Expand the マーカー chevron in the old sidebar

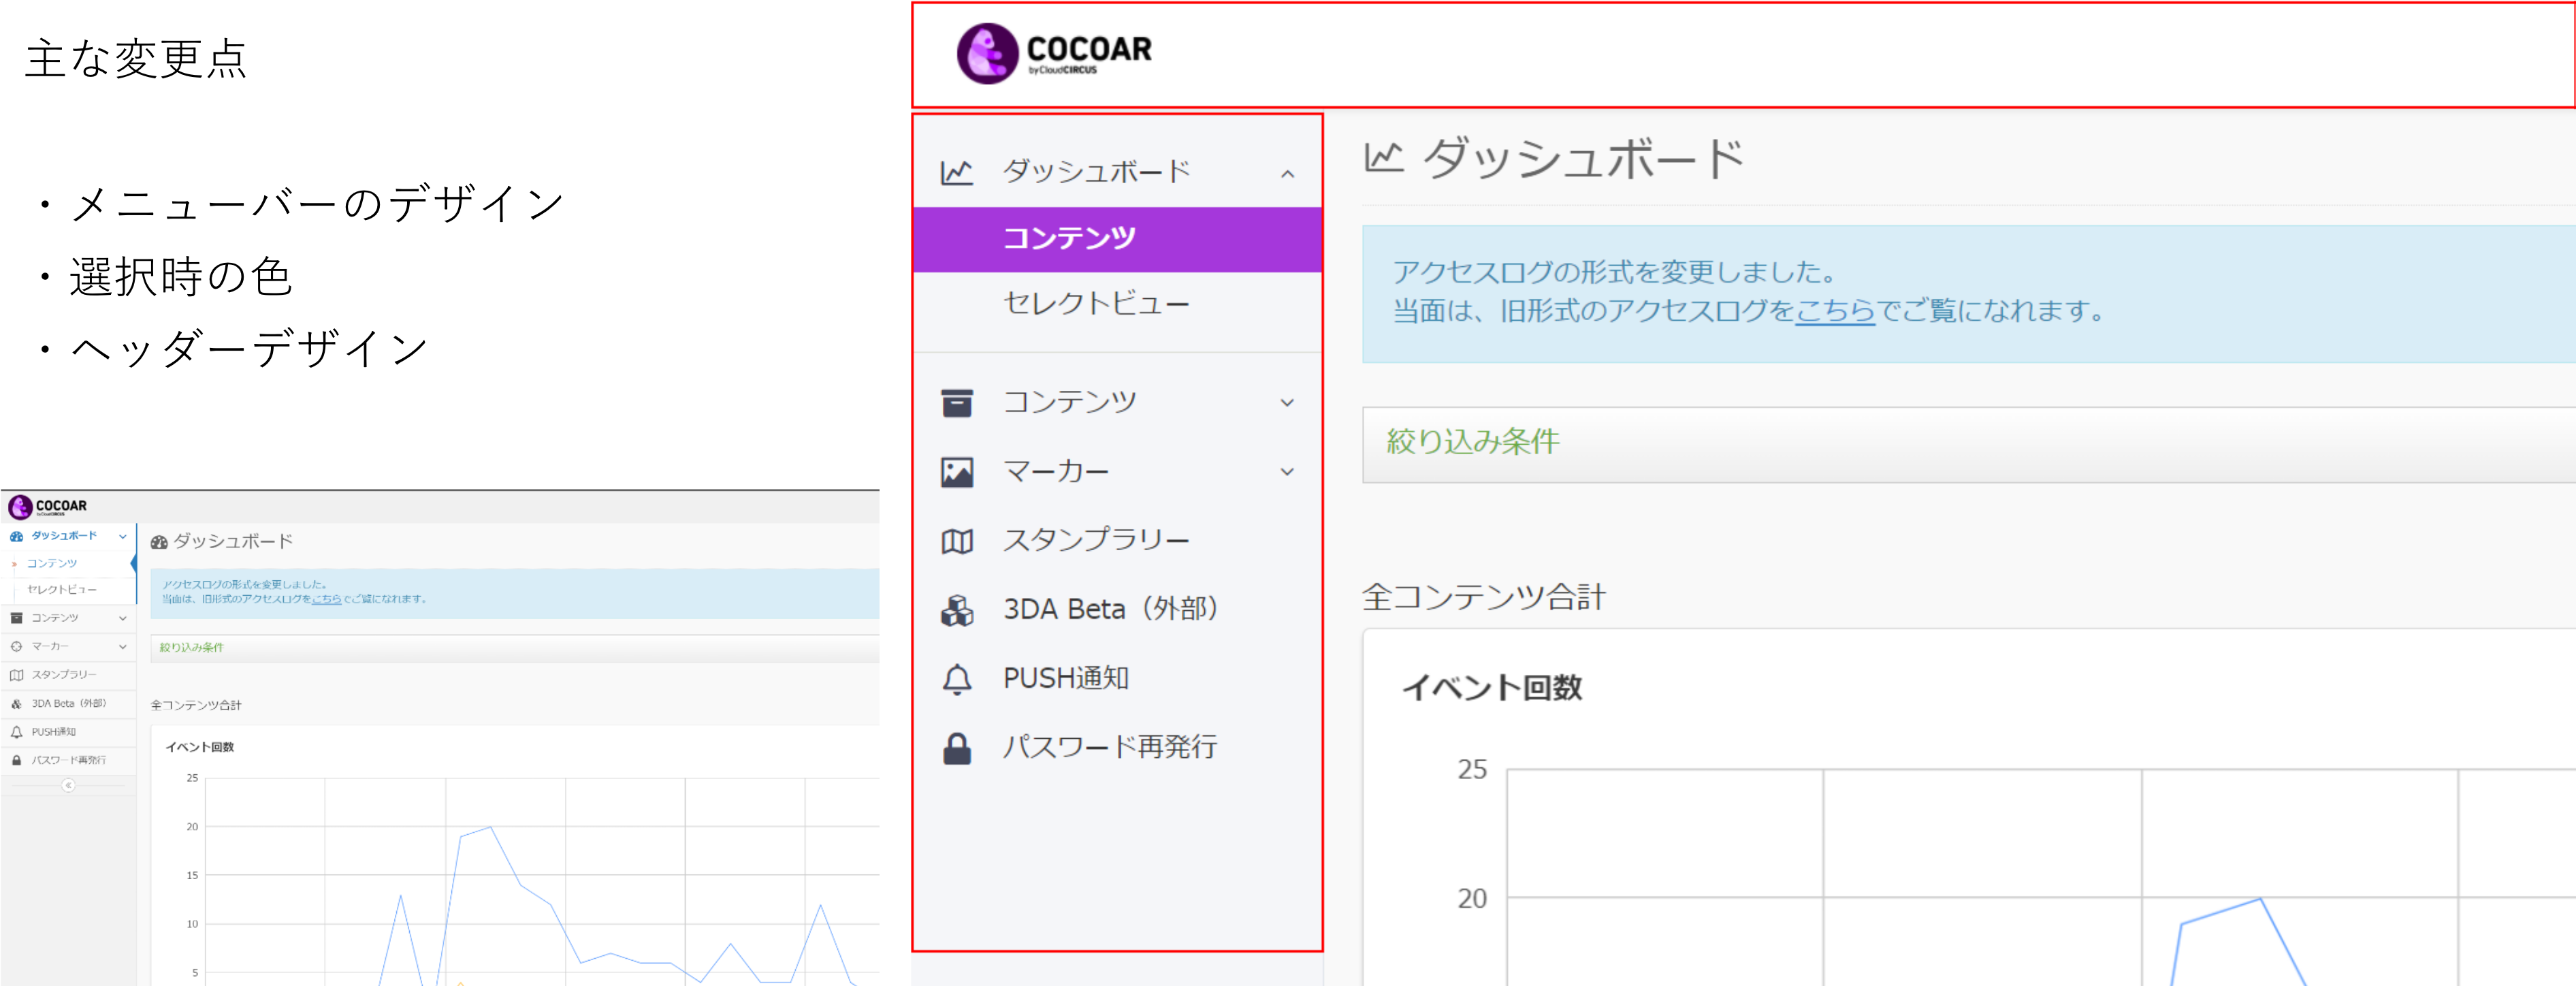point(123,647)
